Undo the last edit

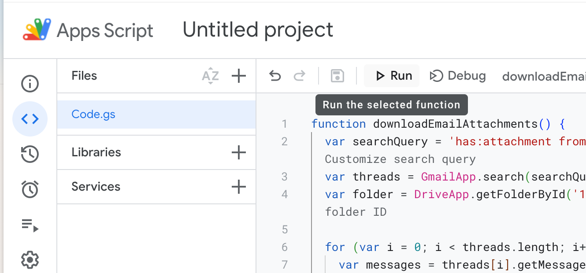point(275,76)
